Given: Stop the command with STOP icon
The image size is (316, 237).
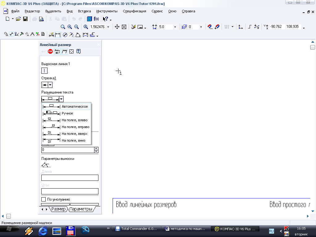Looking at the screenshot, I should (50, 52).
